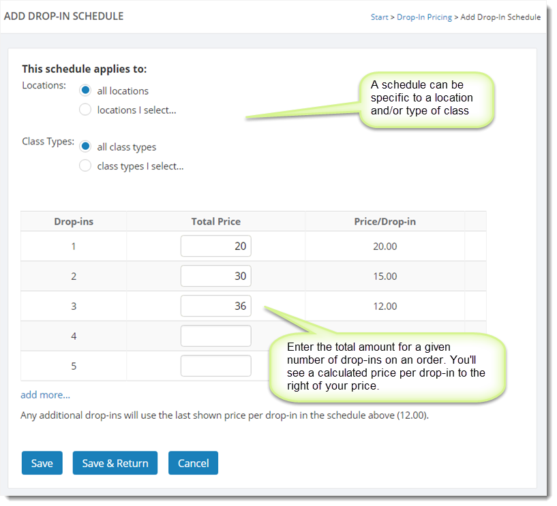Focus the Total Price field containing 30

pyautogui.click(x=215, y=276)
